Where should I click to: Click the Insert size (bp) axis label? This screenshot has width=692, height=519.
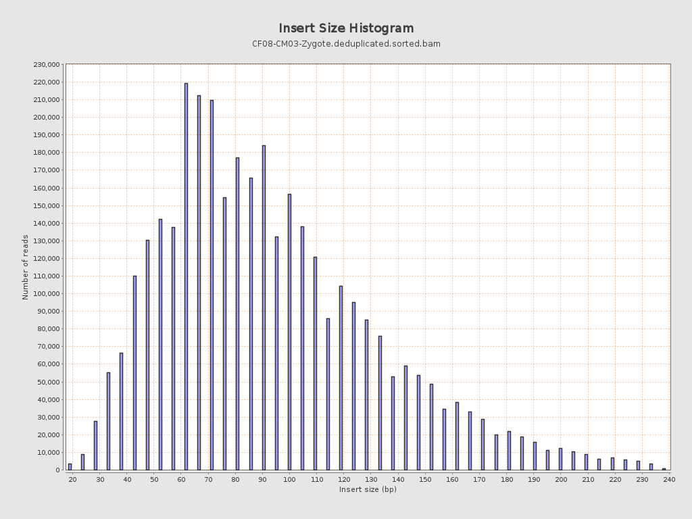click(368, 489)
